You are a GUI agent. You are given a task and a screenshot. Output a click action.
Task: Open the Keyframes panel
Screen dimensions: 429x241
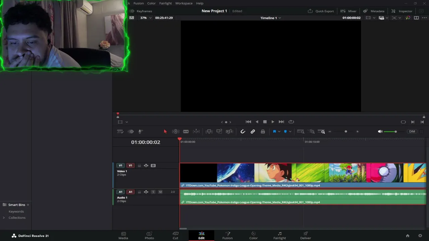point(141,11)
